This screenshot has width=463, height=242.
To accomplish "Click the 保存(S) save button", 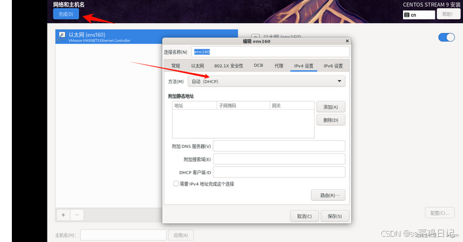I will pos(335,216).
